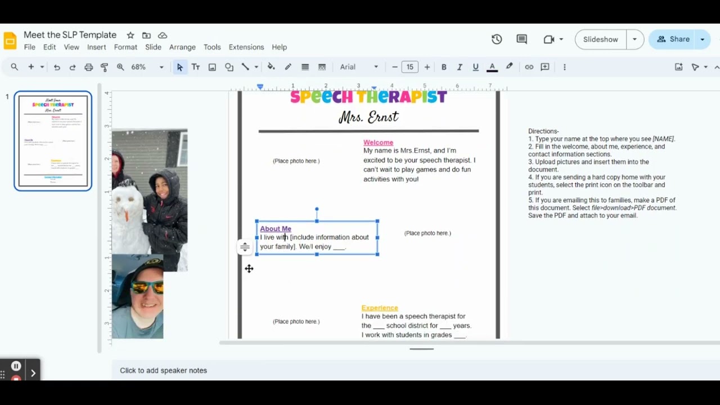The width and height of the screenshot is (720, 405).
Task: Open the three-dot more options menu
Action: pos(564,67)
